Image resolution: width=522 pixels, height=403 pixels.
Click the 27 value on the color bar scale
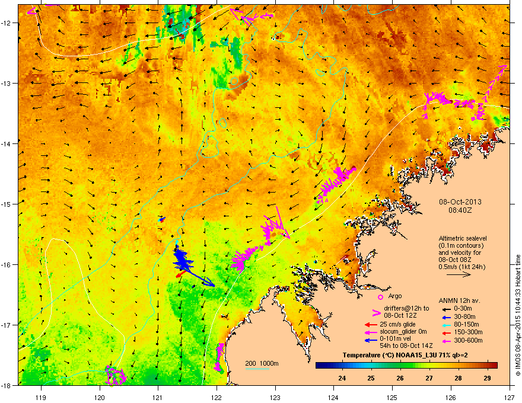[x=429, y=378]
